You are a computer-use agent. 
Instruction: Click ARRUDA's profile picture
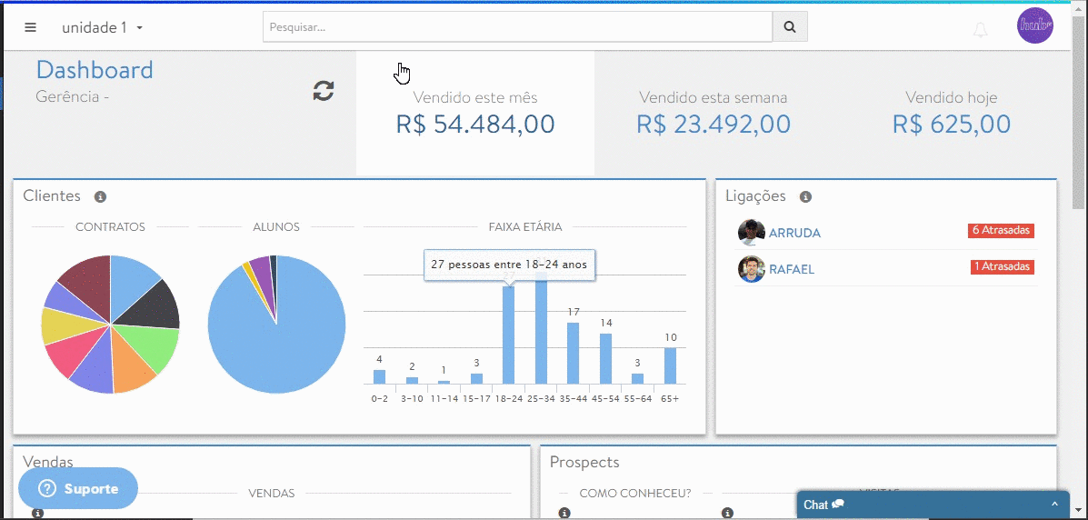pyautogui.click(x=752, y=233)
